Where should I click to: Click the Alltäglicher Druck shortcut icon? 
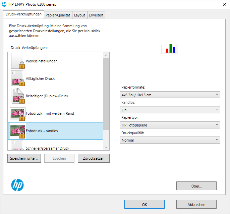pyautogui.click(x=18, y=78)
